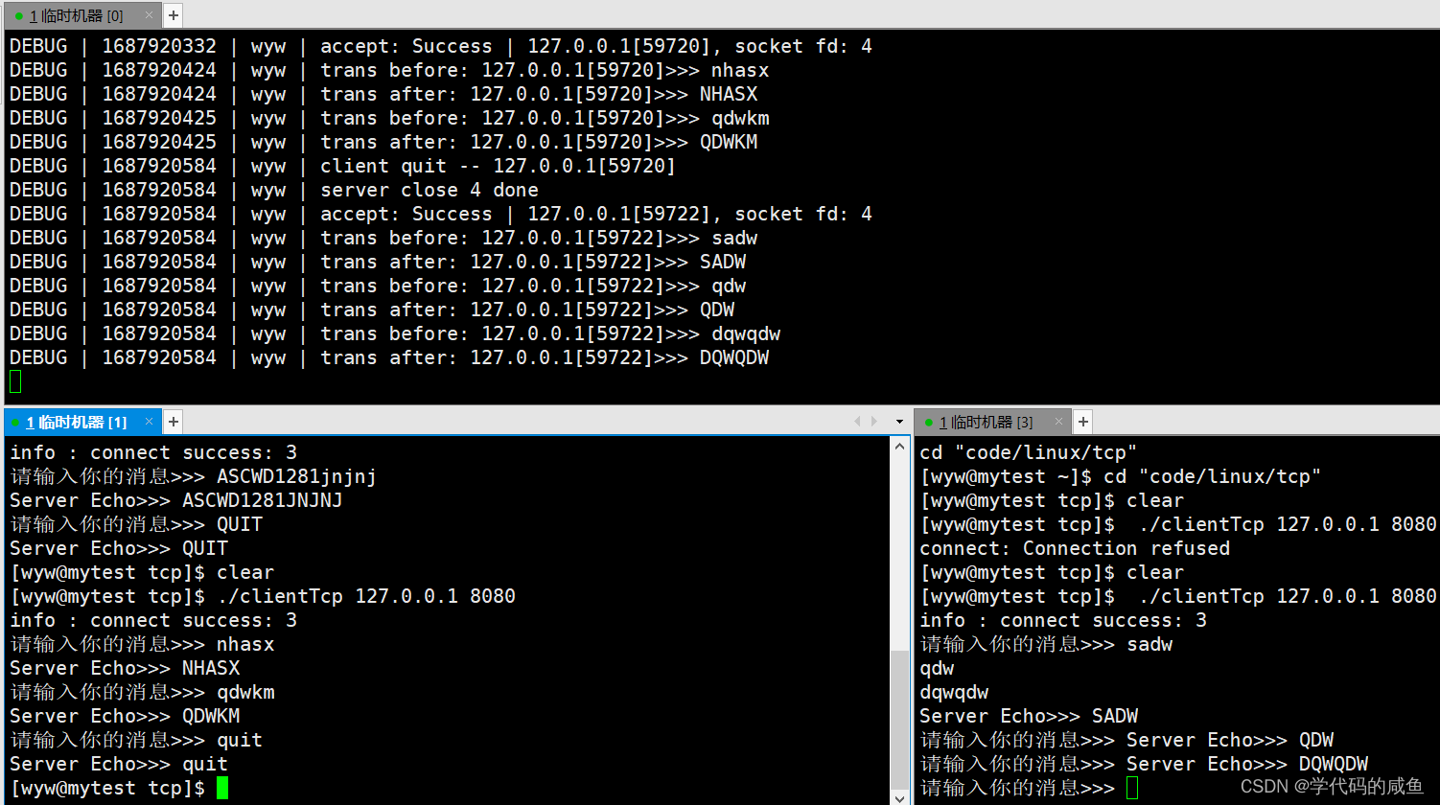Viewport: 1440px width, 805px height.
Task: Click the trans after line ending SADW
Action: tap(378, 262)
